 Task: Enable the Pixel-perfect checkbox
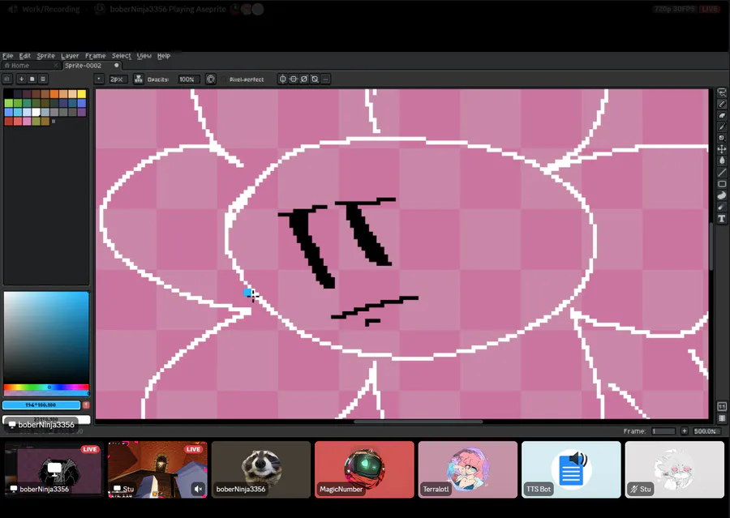(224, 79)
